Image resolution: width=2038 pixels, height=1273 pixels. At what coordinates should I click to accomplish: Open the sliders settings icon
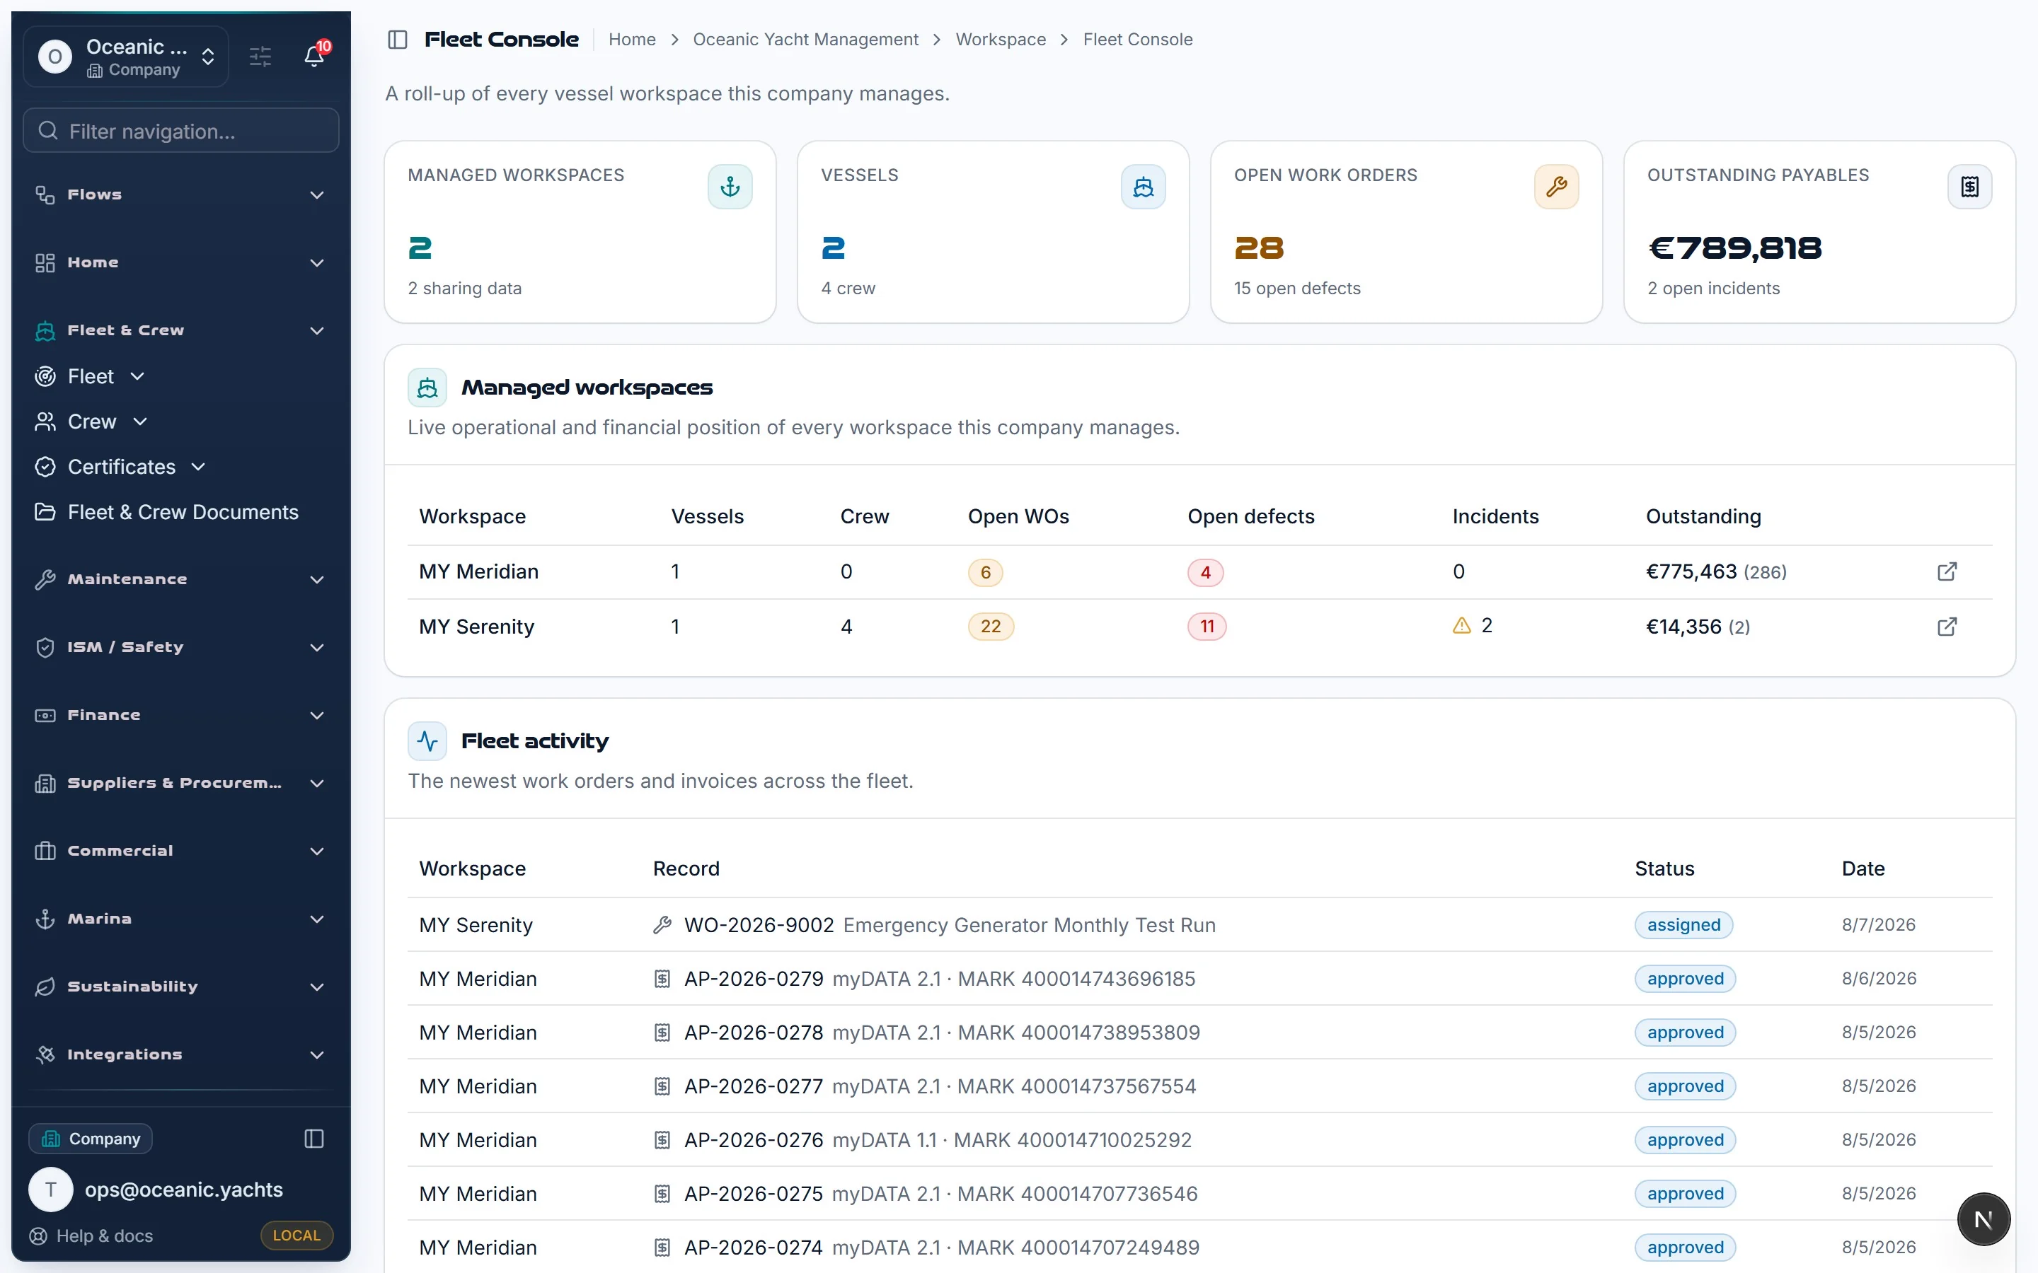coord(260,57)
